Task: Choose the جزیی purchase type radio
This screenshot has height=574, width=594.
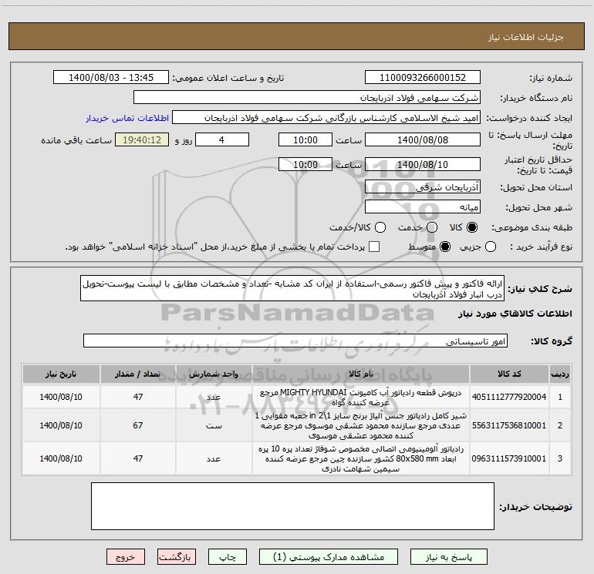Action: (491, 247)
